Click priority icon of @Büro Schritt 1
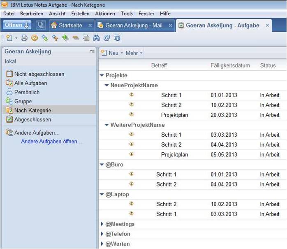Screen dimensions: 287x249 pos(132,174)
